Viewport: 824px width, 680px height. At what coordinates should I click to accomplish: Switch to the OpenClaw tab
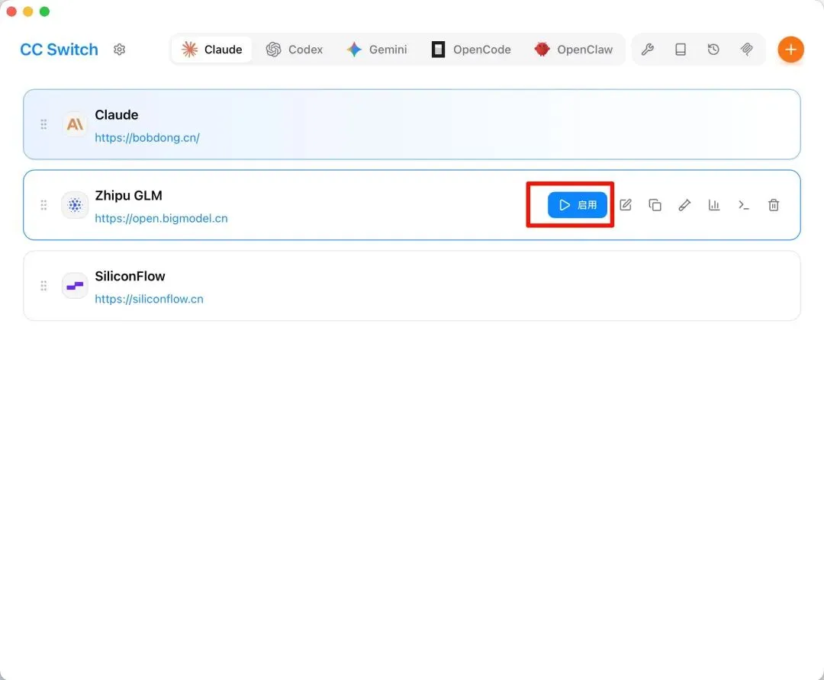pyautogui.click(x=573, y=50)
